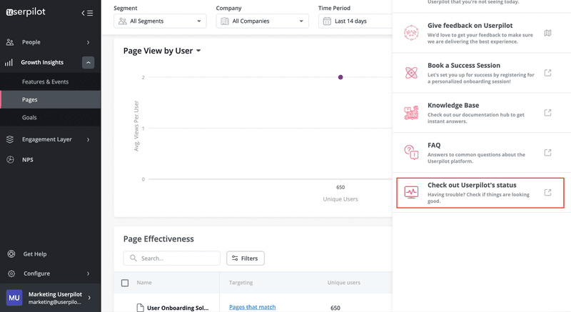Open Features & Events in the sidebar

[x=51, y=82]
